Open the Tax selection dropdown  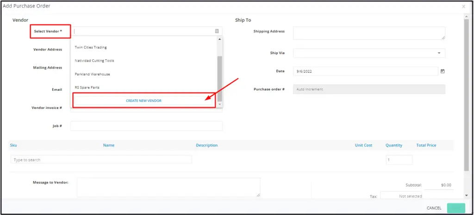401,196
